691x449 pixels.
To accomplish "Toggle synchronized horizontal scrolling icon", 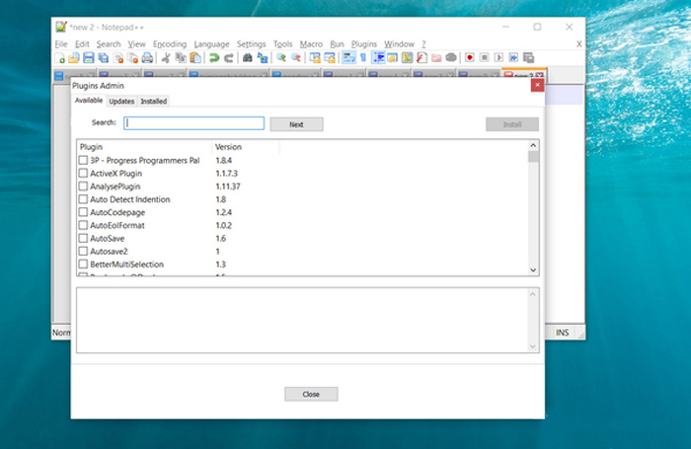I will point(329,57).
